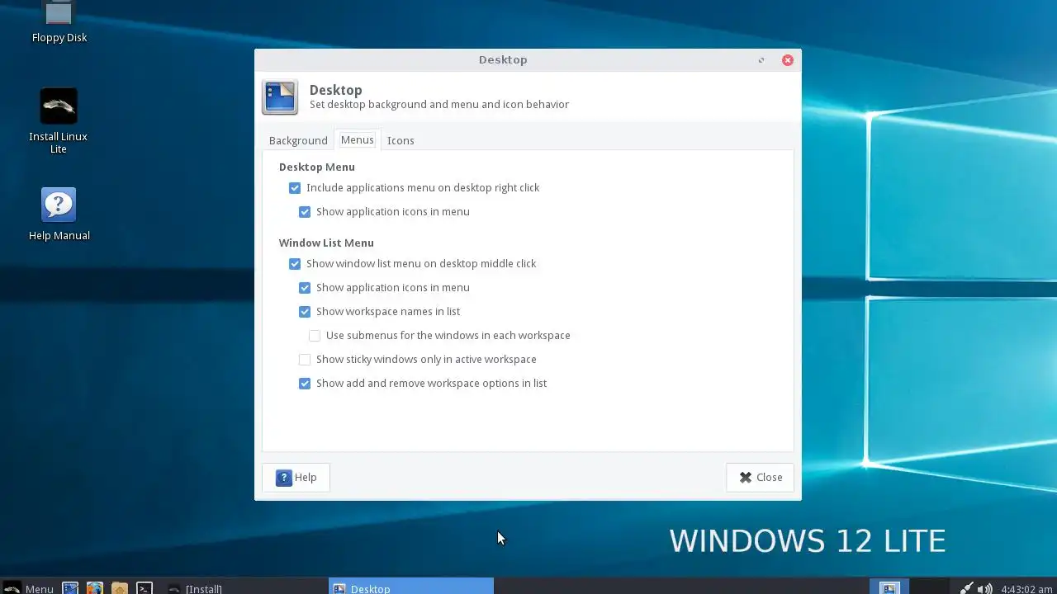This screenshot has height=594, width=1057.
Task: Click the 'Set desktop background and menu' description
Action: point(439,105)
